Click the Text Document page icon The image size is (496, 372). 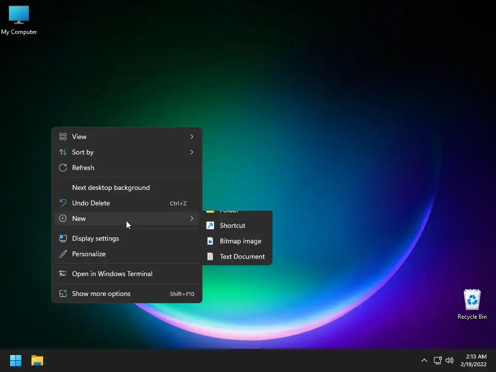210,257
